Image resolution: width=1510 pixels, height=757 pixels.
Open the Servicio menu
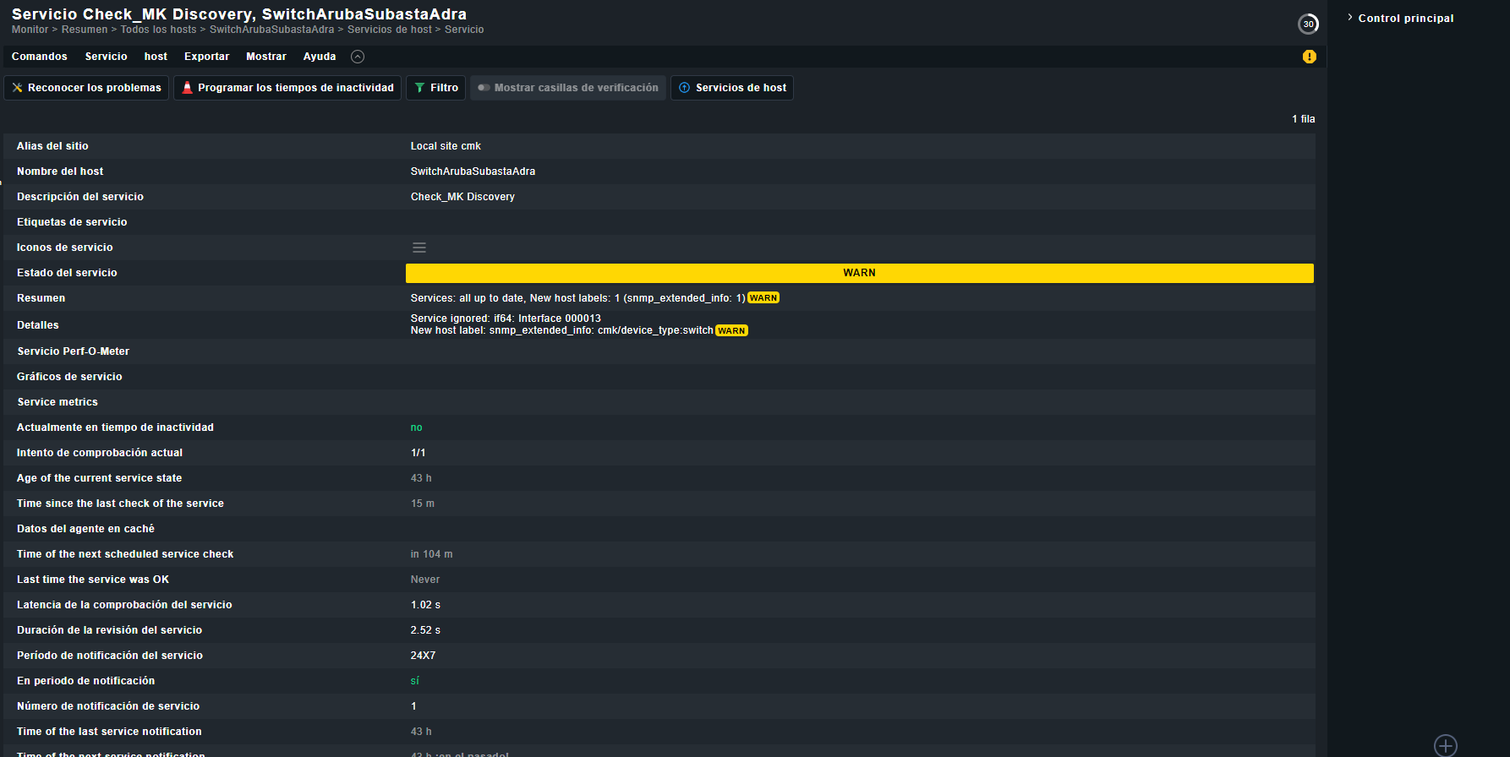(x=106, y=57)
